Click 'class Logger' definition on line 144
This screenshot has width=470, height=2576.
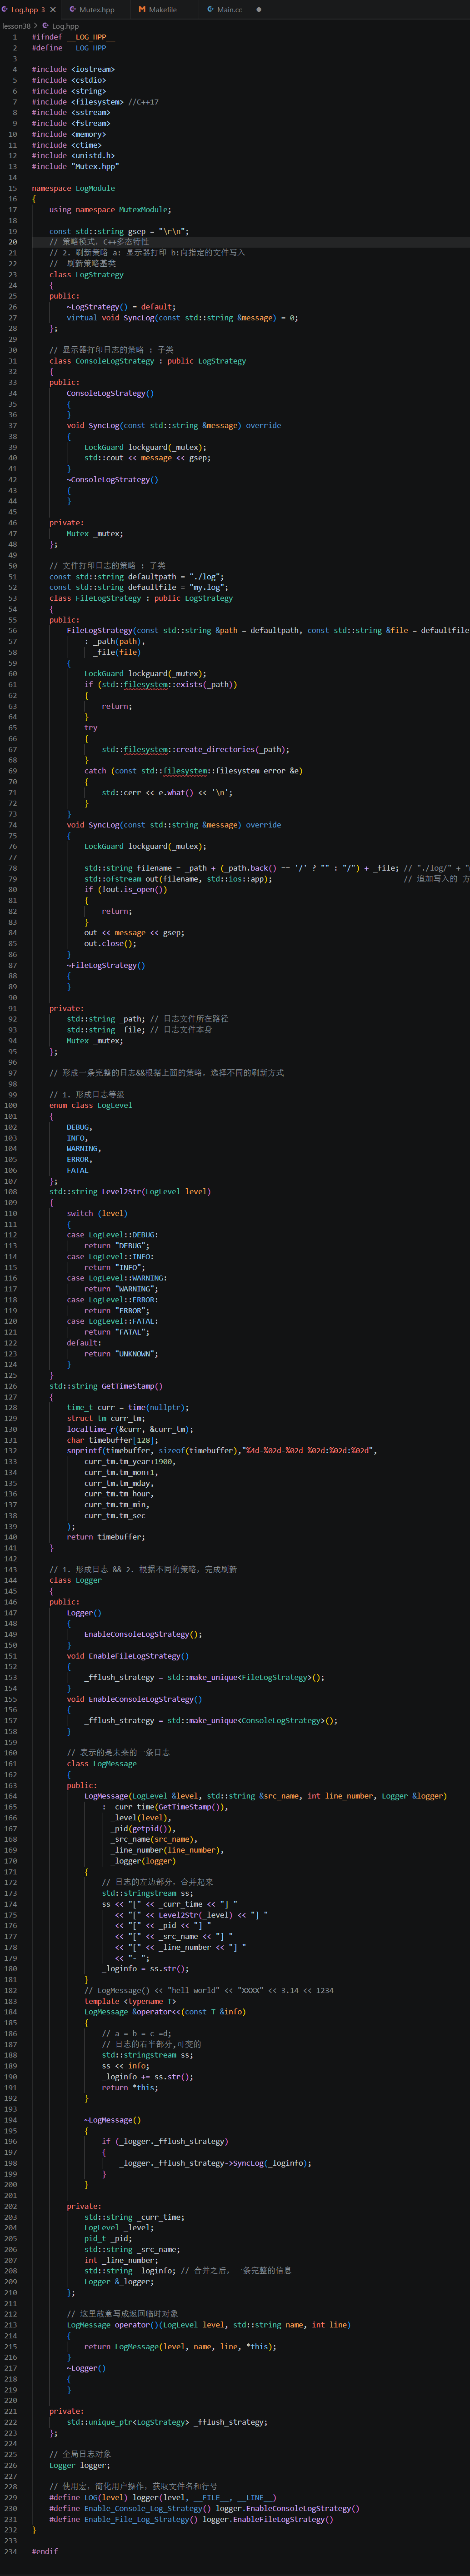pyautogui.click(x=75, y=1581)
